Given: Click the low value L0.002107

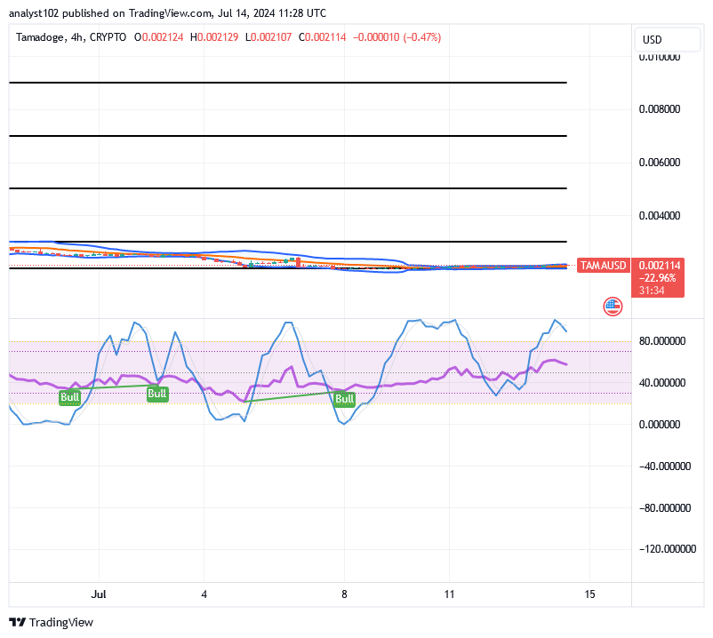Looking at the screenshot, I should click(268, 37).
